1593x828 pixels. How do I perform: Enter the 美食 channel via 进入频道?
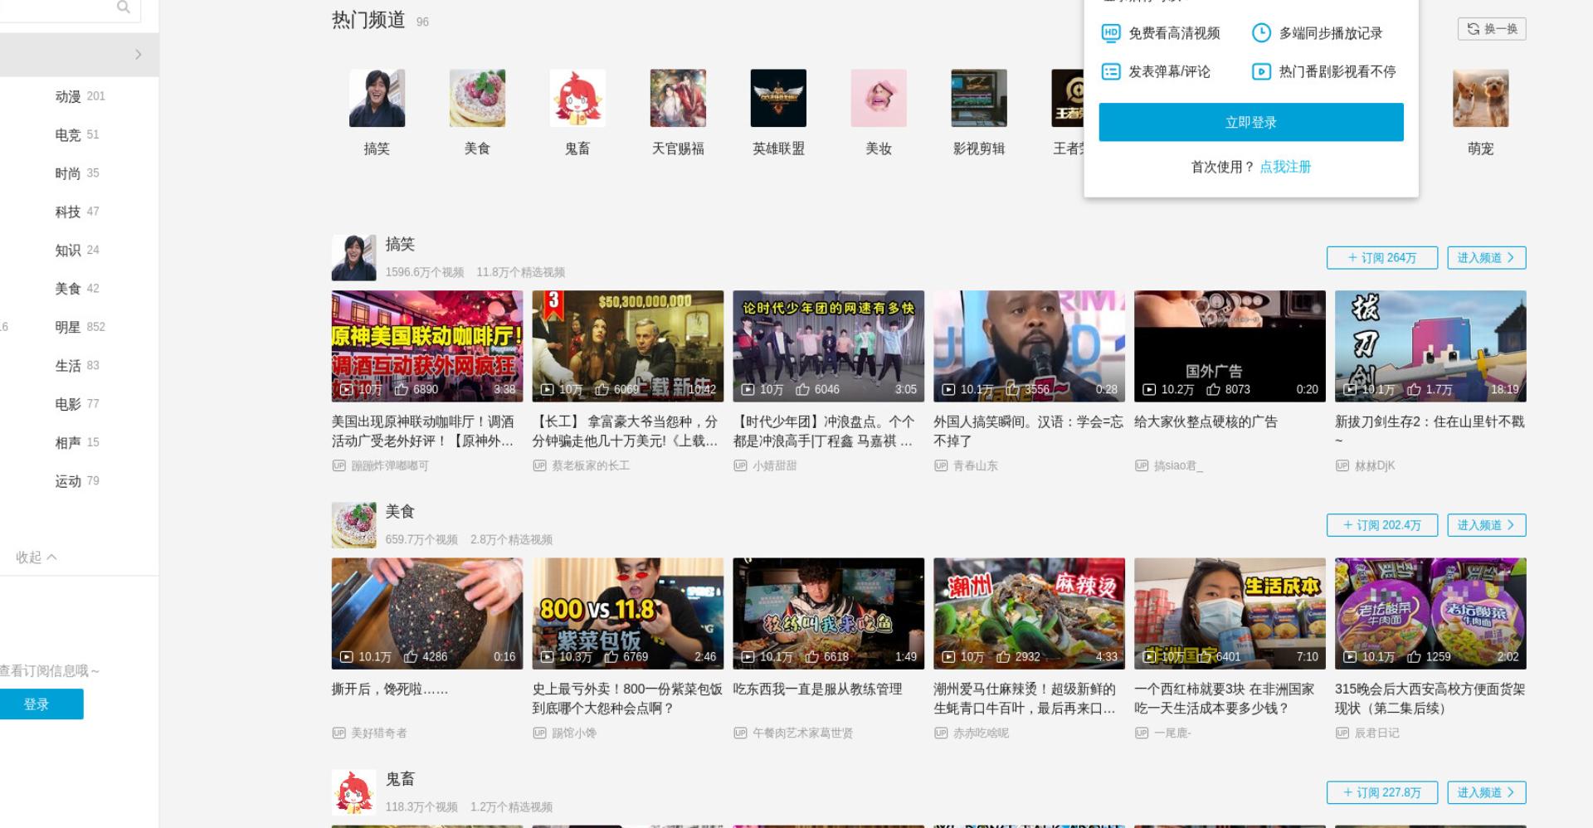(x=1487, y=525)
